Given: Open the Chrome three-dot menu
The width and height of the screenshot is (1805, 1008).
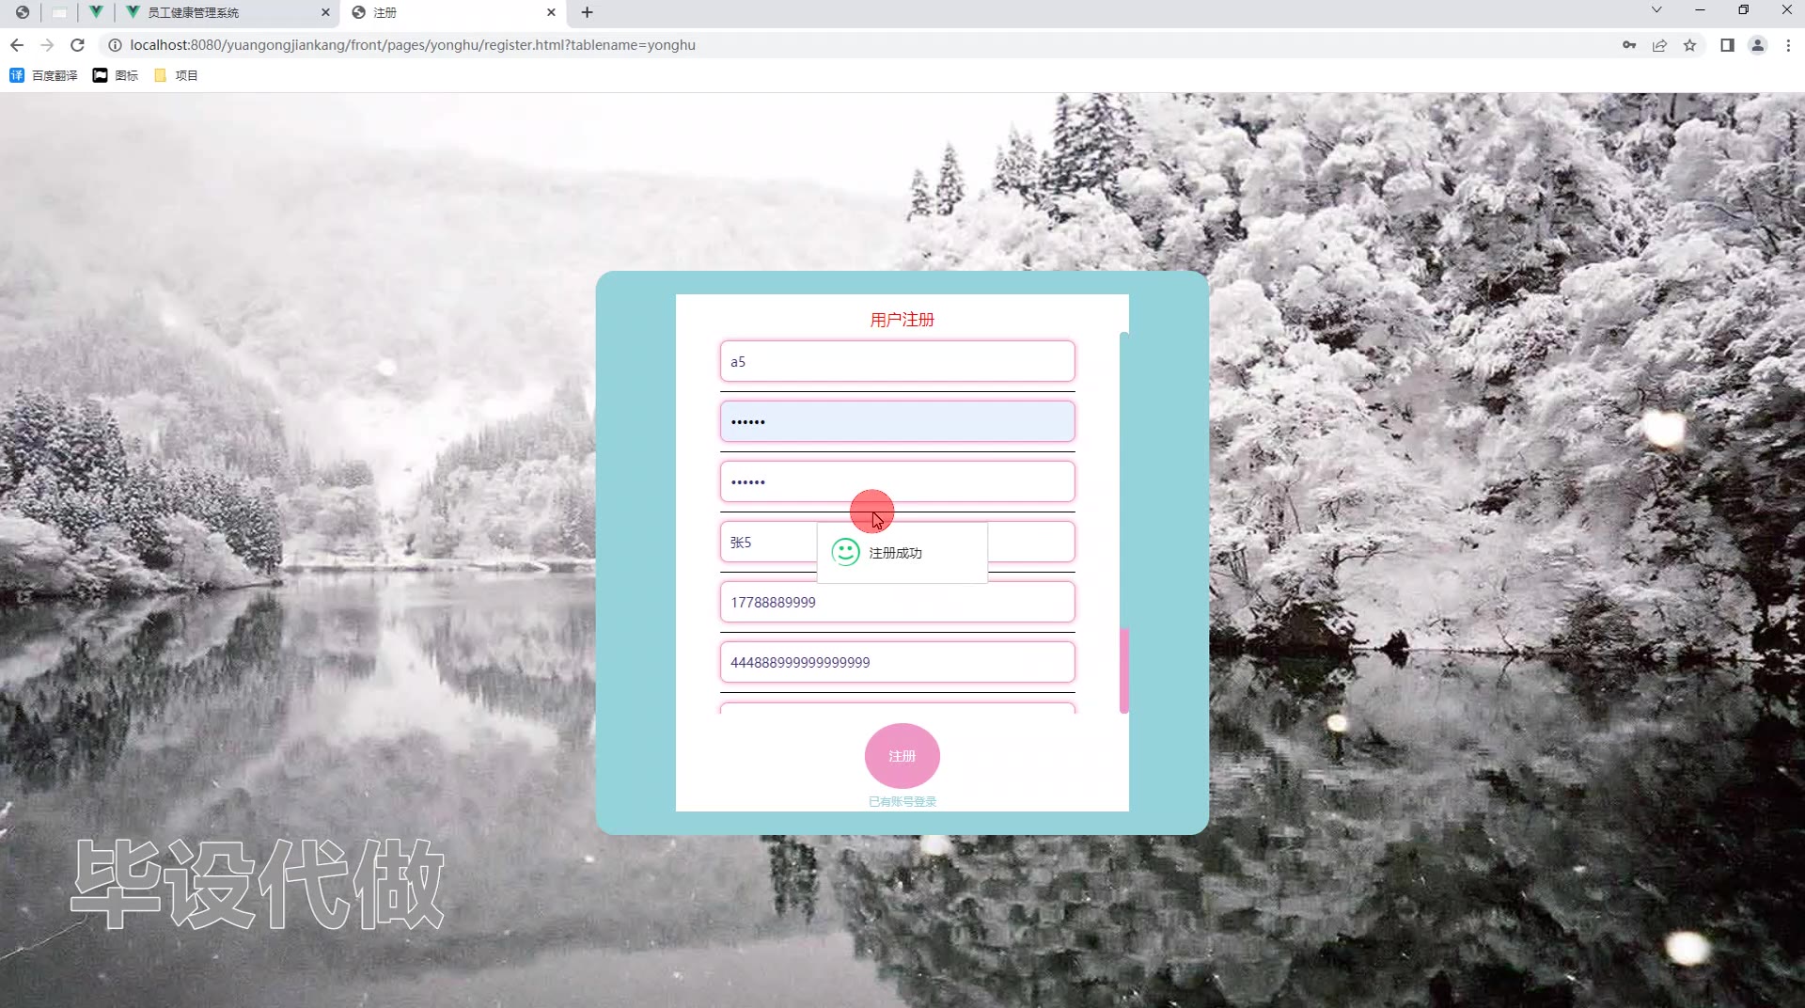Looking at the screenshot, I should [x=1788, y=45].
